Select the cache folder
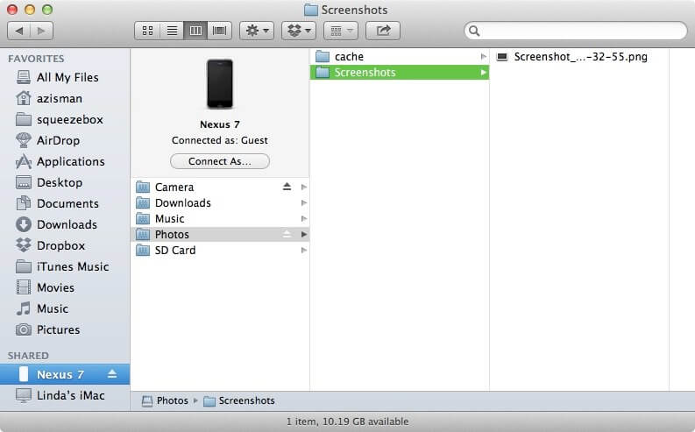The width and height of the screenshot is (695, 432). click(400, 57)
